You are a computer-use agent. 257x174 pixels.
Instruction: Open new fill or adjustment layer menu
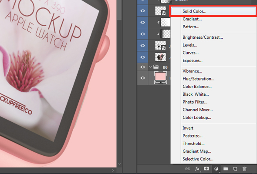216,169
